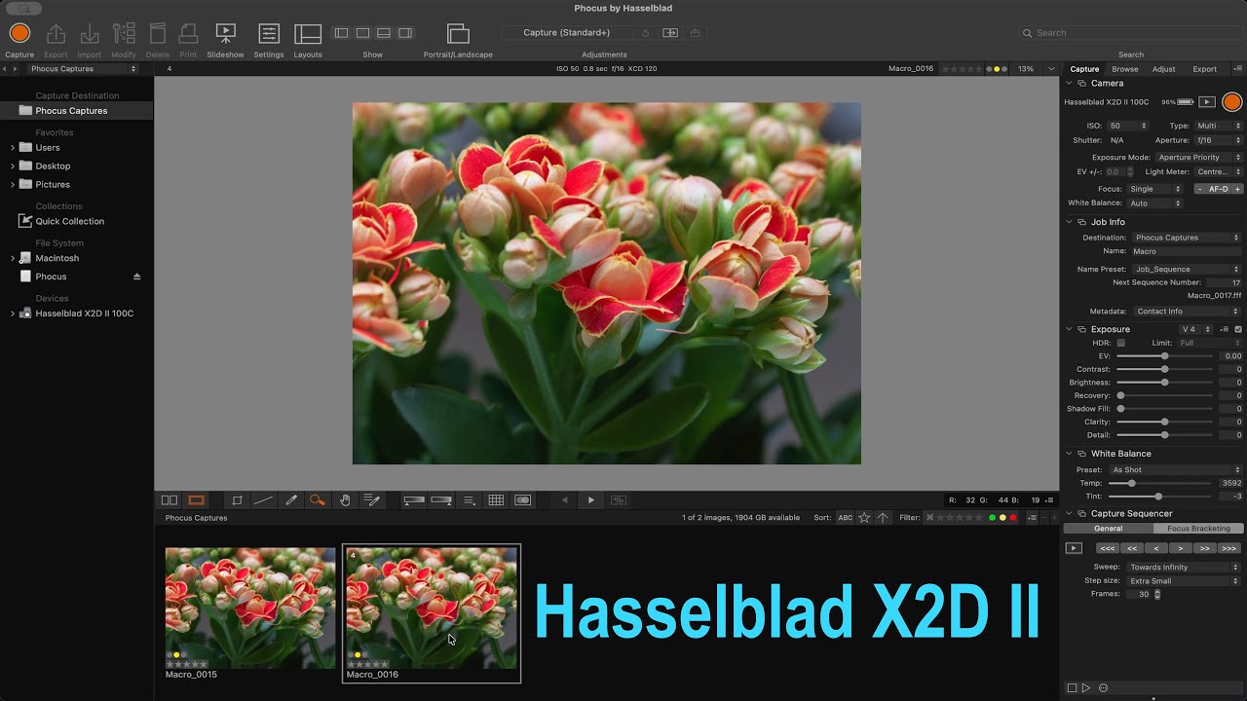Open the Sweep Towards Infinity dropdown

(x=1185, y=567)
